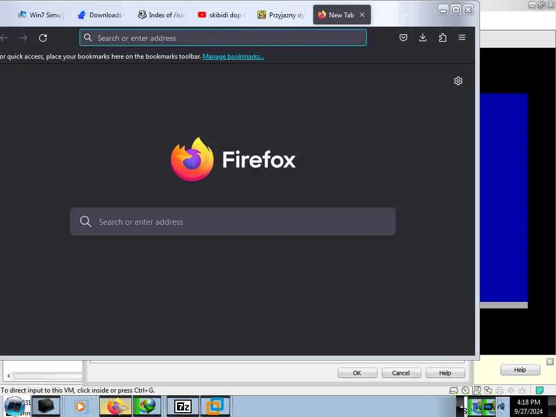Go forward using the Firefox forward arrow
556x417 pixels.
[x=23, y=38]
